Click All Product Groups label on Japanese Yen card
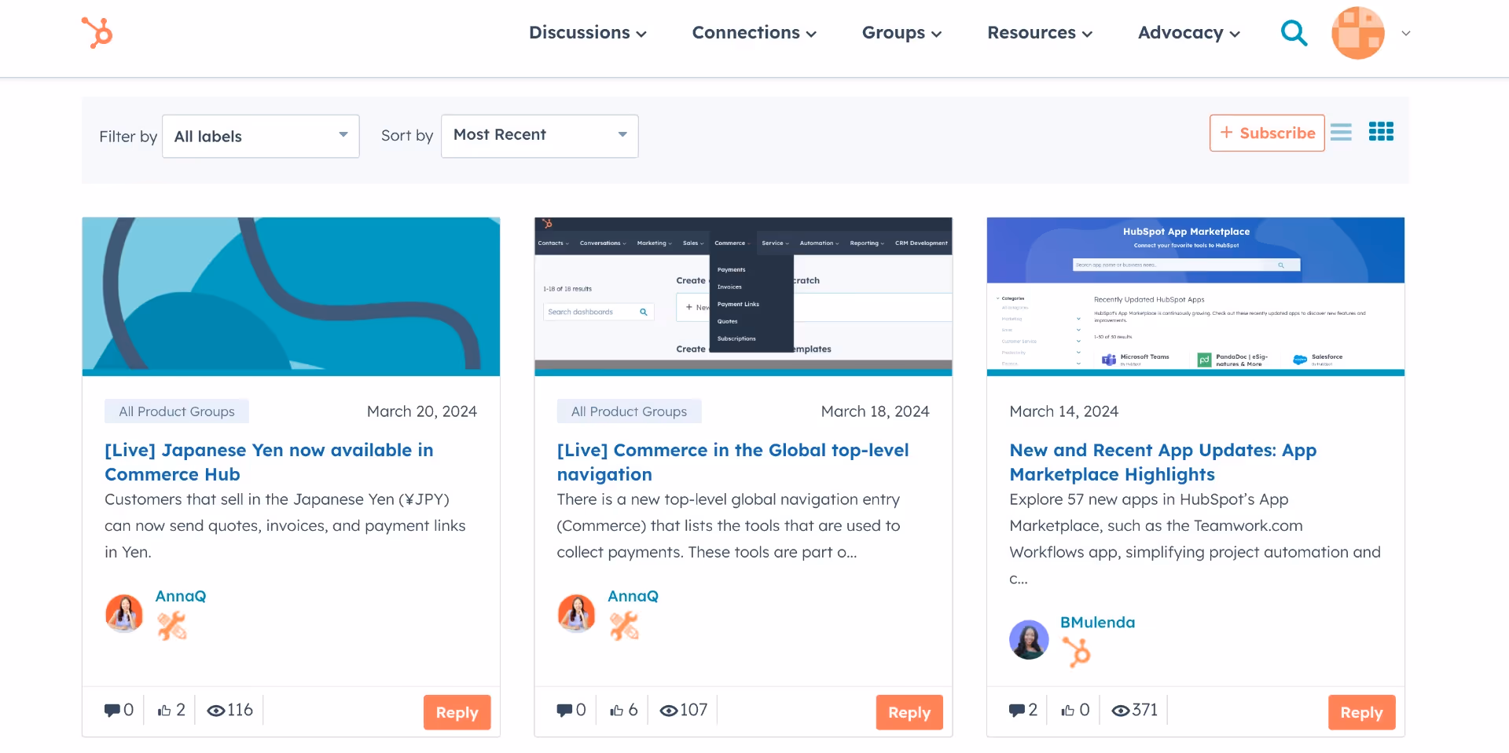Screen dimensions: 1509x753 click(x=177, y=411)
